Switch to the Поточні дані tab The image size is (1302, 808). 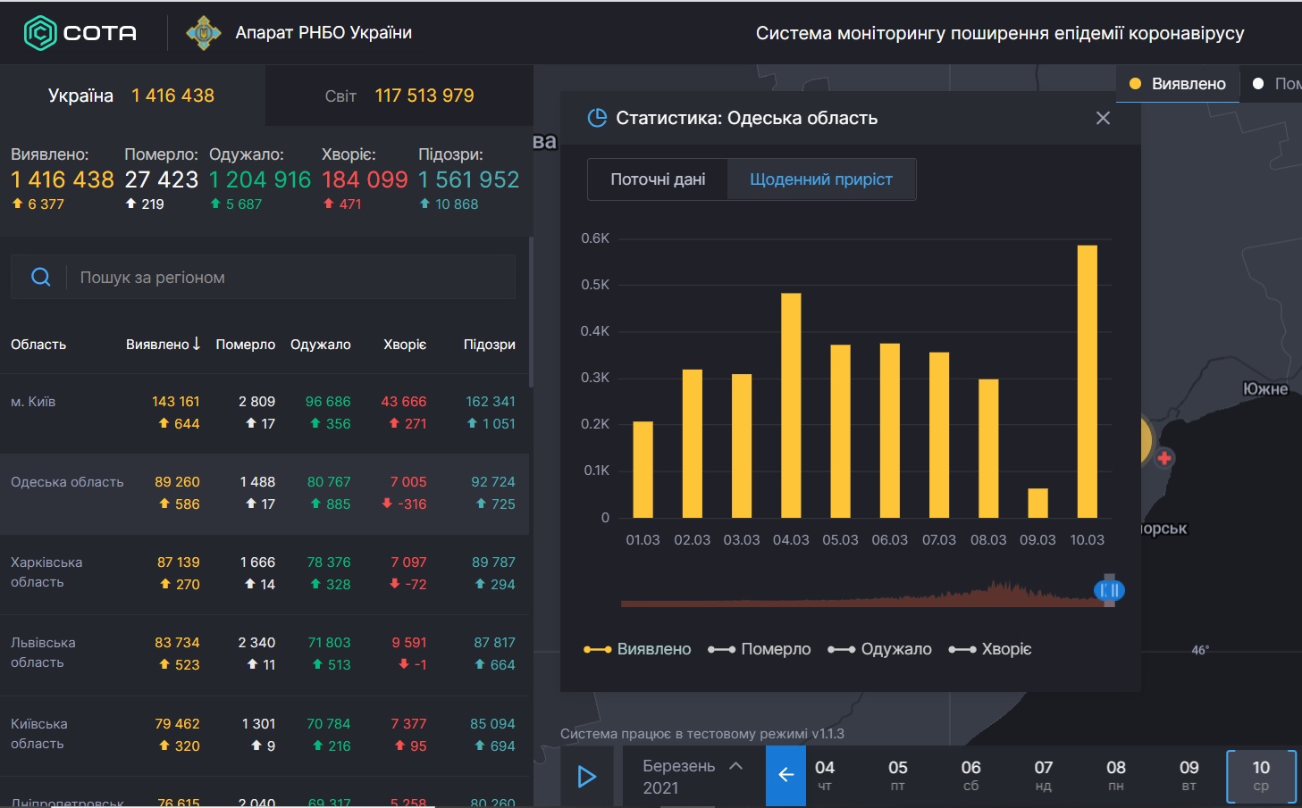658,179
